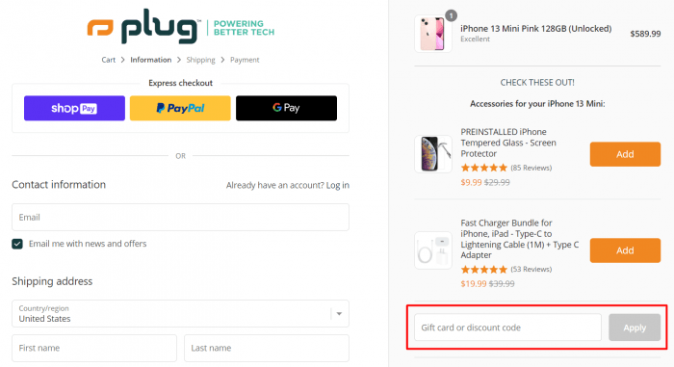Choose PayPal express checkout
Image resolution: width=674 pixels, height=367 pixels.
coord(180,108)
